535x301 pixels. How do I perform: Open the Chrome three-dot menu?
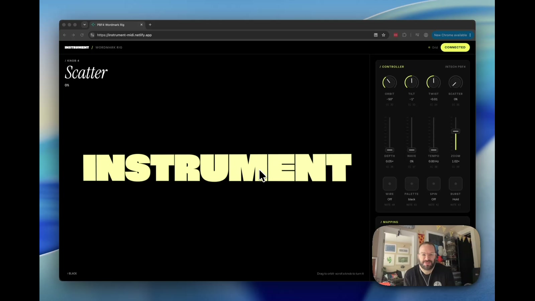click(470, 35)
